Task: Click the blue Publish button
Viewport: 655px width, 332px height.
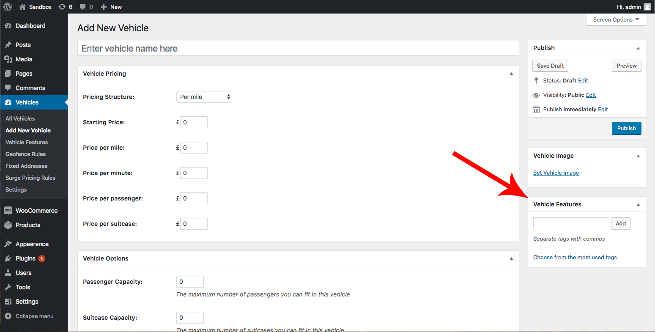Action: coord(626,128)
